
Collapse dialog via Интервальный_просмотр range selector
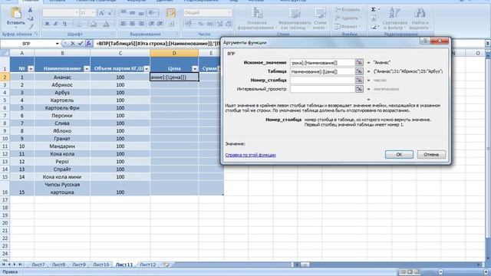pos(359,89)
